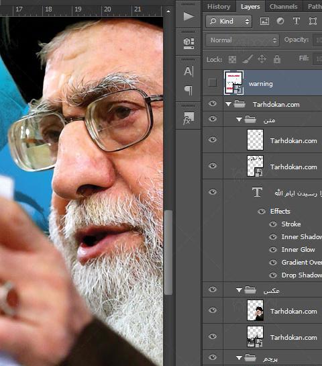Click the عکس group folder icon
The height and width of the screenshot is (366, 322).
click(250, 290)
